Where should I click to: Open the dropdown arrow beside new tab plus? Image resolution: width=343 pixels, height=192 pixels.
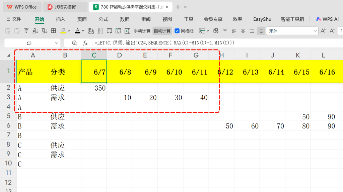(x=185, y=7)
